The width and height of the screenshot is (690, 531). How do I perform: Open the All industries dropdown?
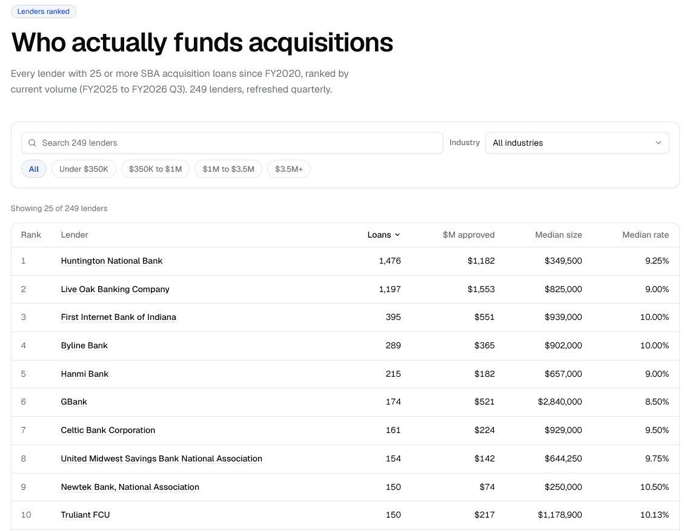(577, 143)
